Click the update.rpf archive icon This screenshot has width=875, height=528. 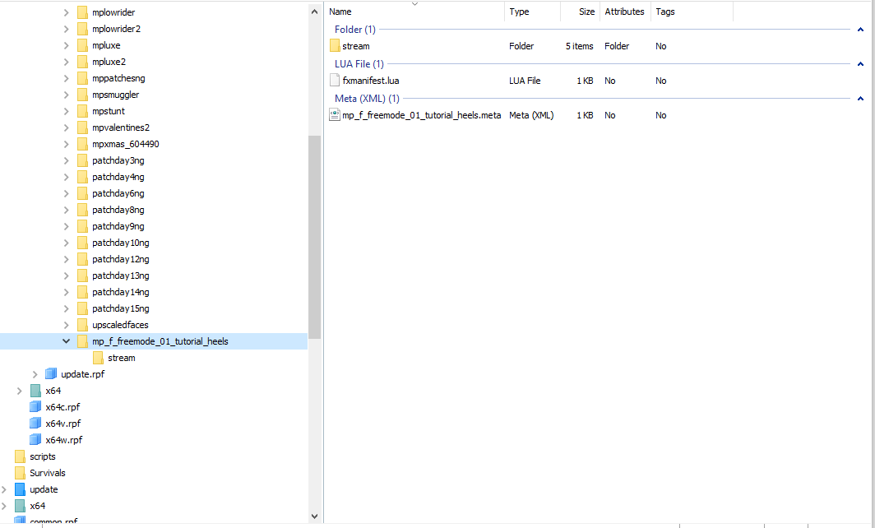point(51,374)
